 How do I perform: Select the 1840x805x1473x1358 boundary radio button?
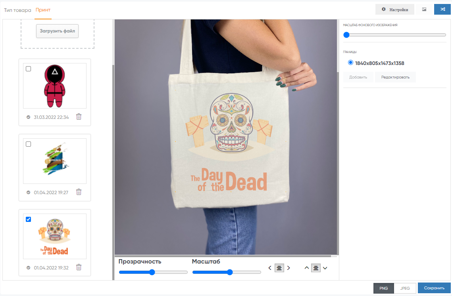click(x=350, y=63)
